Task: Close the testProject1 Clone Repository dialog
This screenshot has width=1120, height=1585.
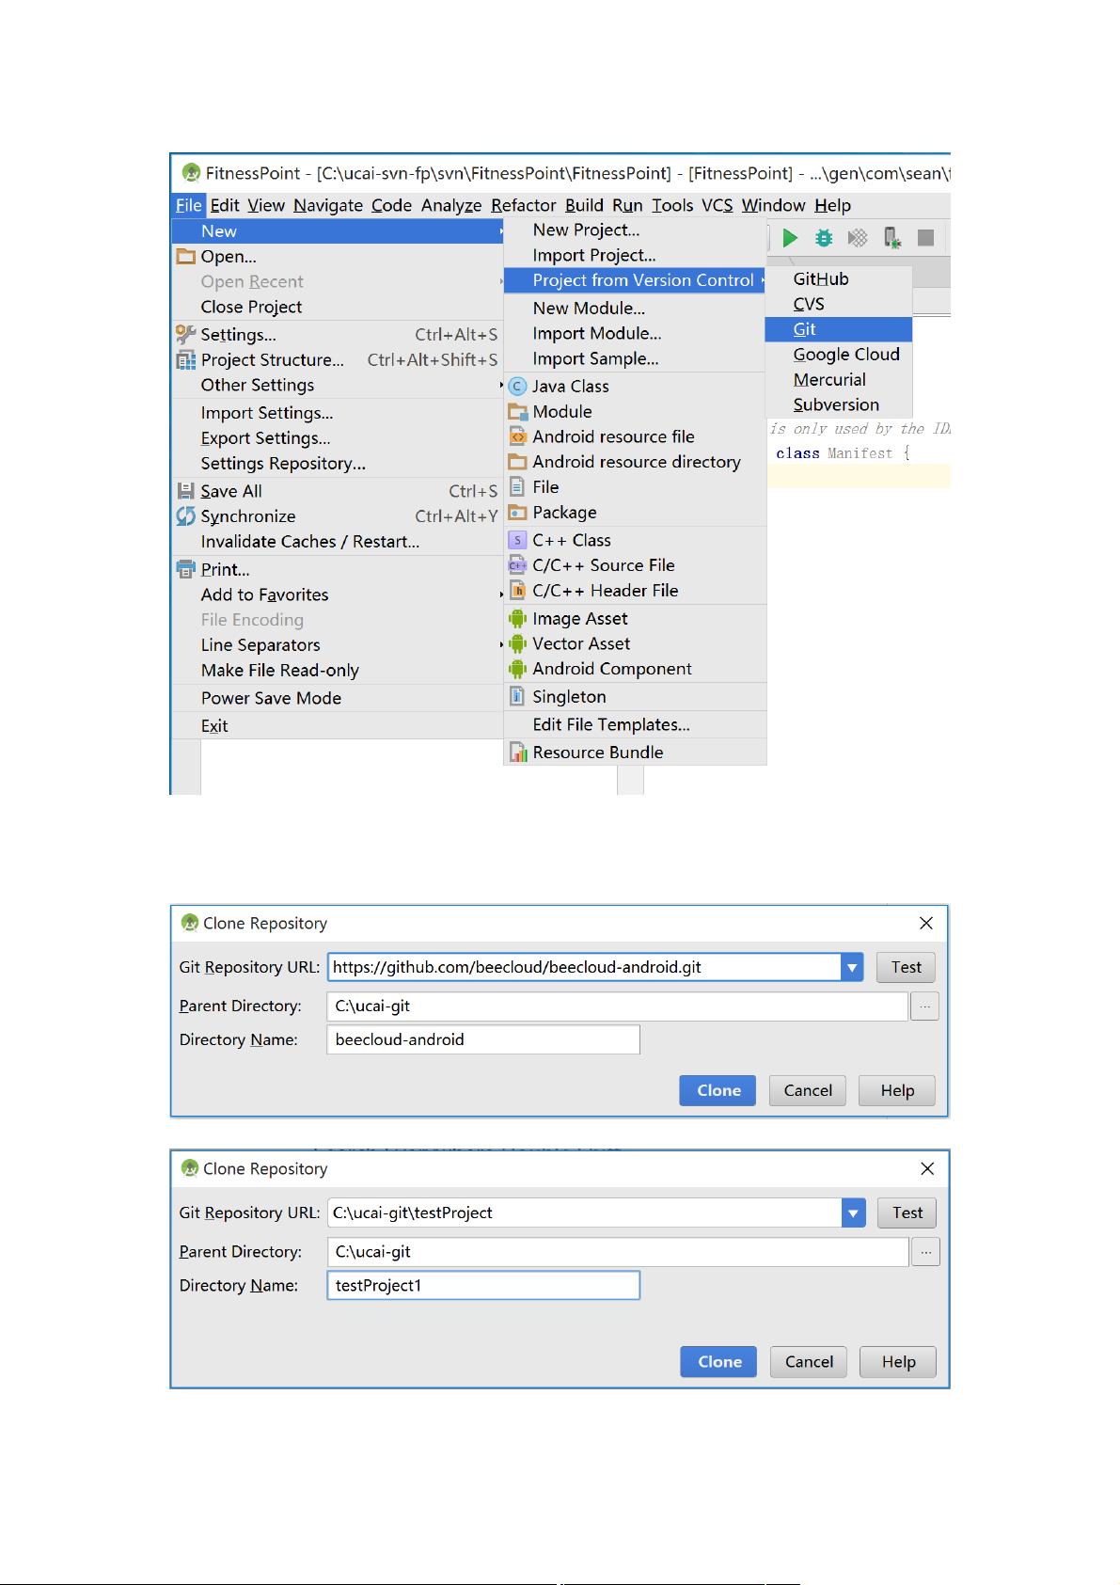Action: pos(927,1168)
